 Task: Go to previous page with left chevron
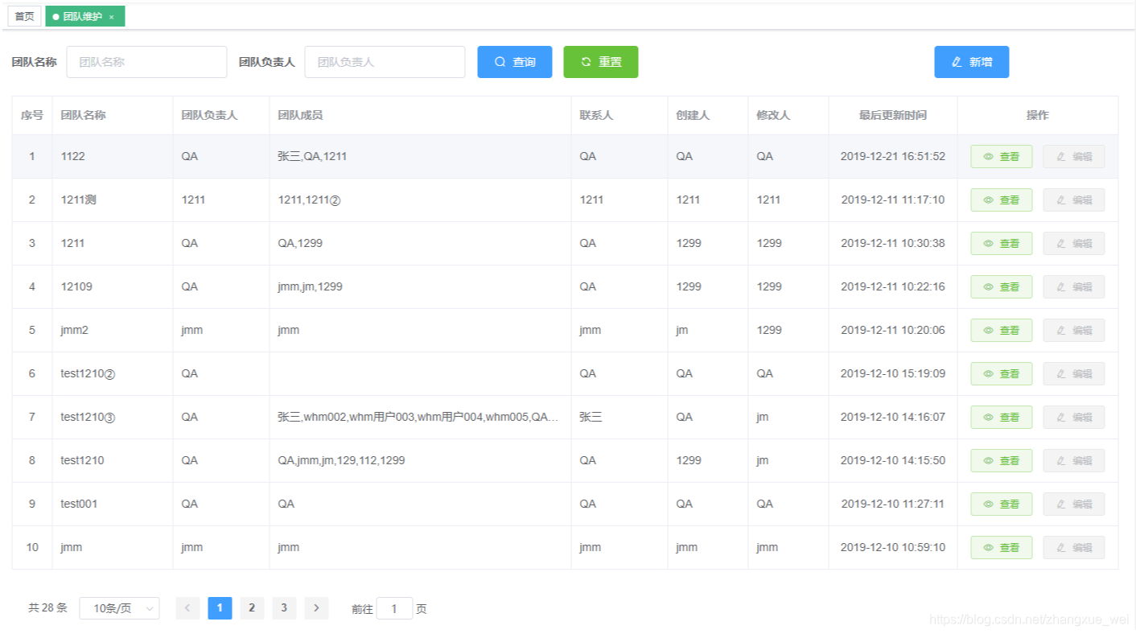pyautogui.click(x=187, y=608)
